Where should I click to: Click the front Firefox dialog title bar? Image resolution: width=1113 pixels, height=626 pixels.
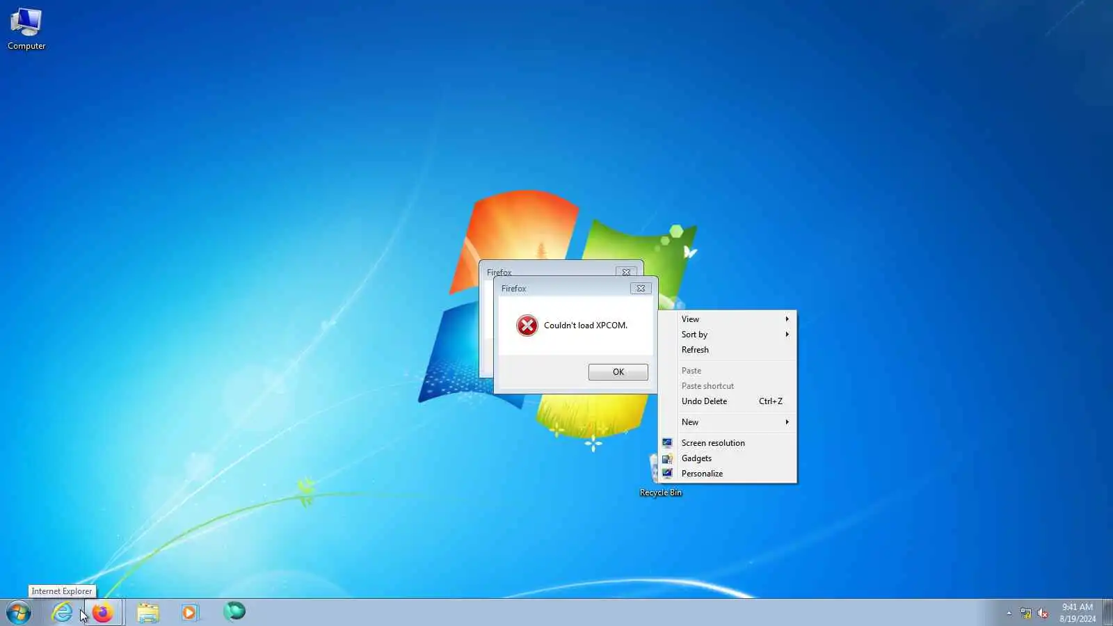coord(563,288)
